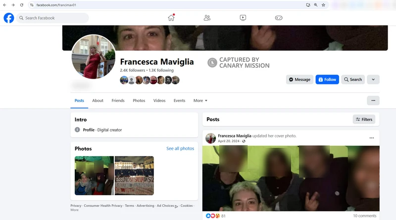
Task: Click the blue Follow button
Action: click(x=327, y=80)
